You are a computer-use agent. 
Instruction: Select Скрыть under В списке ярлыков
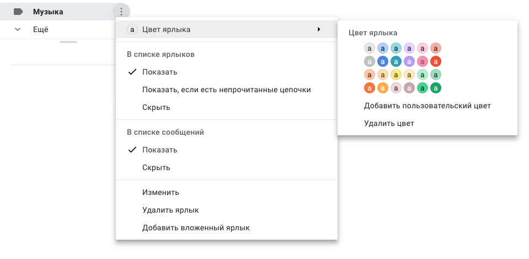[x=156, y=108]
